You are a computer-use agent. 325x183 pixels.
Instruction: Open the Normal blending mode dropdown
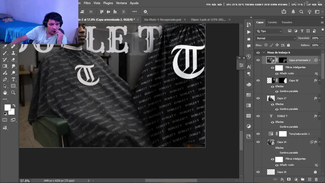276,38
